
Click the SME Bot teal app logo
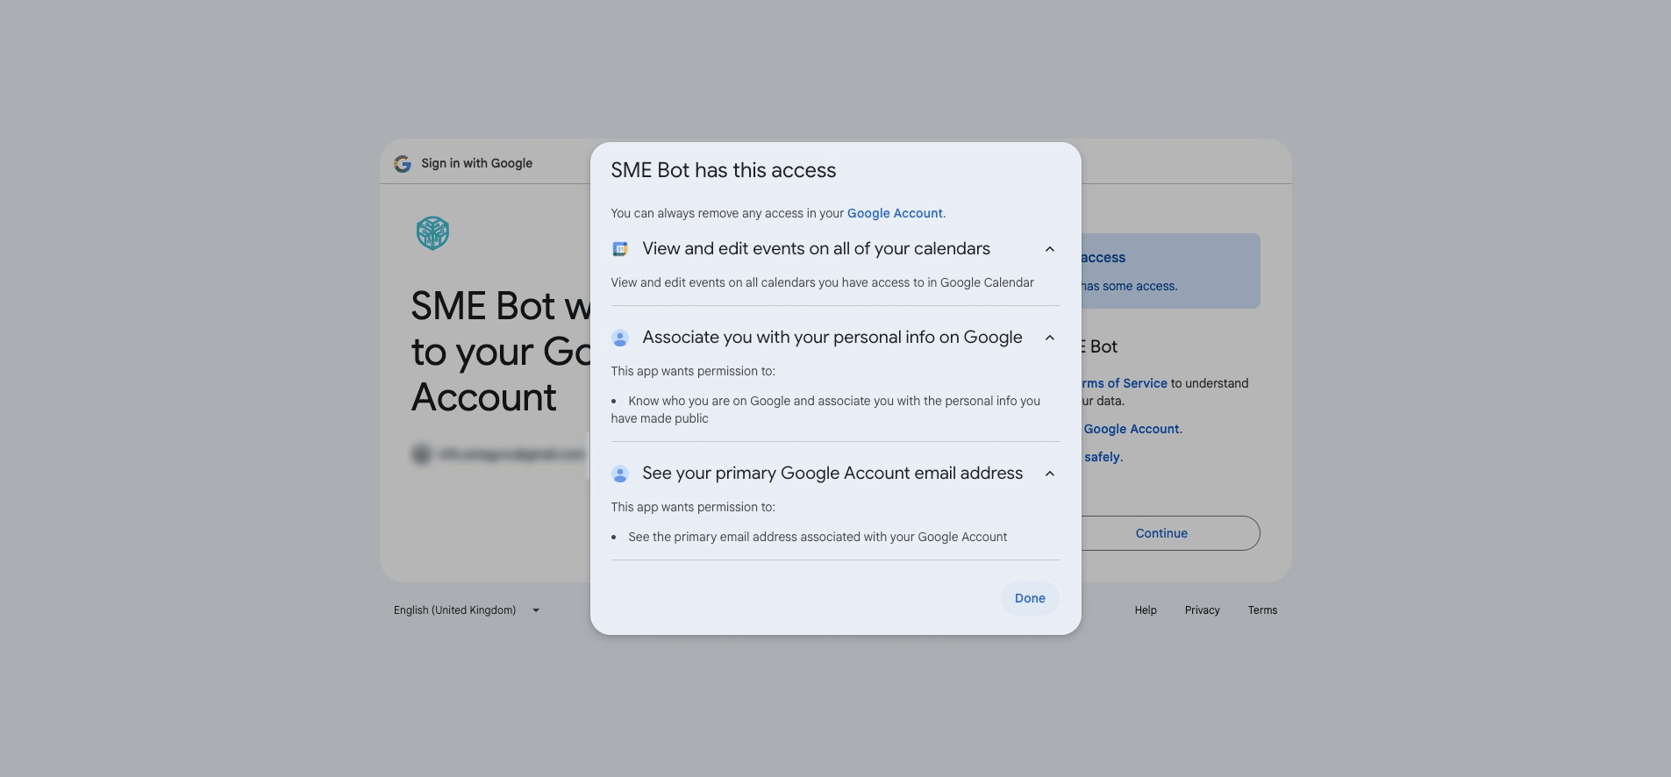432,233
